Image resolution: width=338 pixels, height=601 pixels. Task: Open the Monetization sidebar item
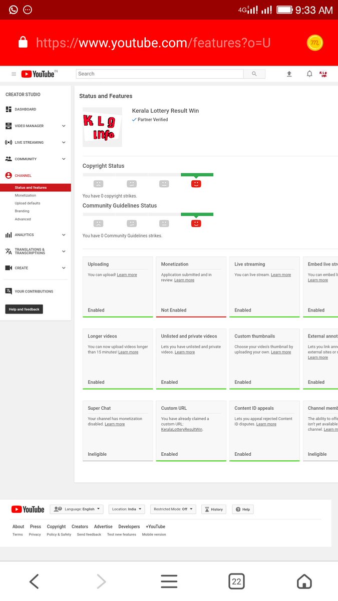[26, 195]
